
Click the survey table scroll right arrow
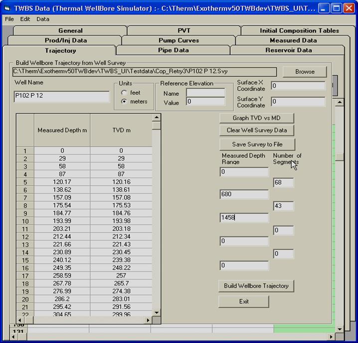click(148, 320)
